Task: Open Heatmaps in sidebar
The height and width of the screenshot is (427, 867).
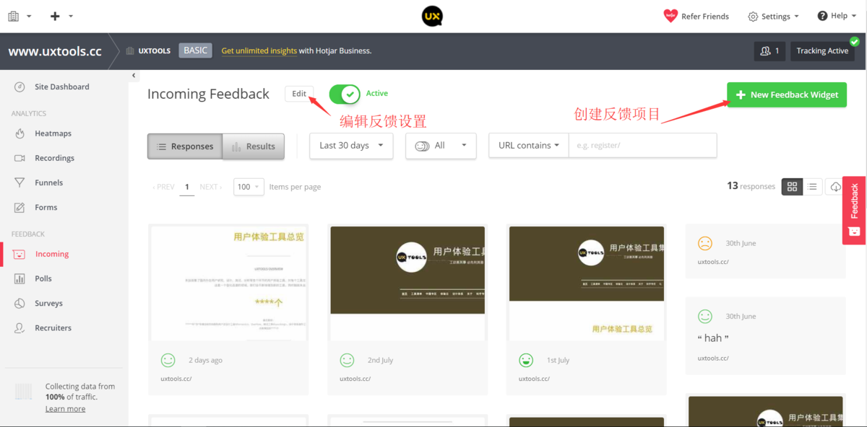Action: tap(53, 133)
